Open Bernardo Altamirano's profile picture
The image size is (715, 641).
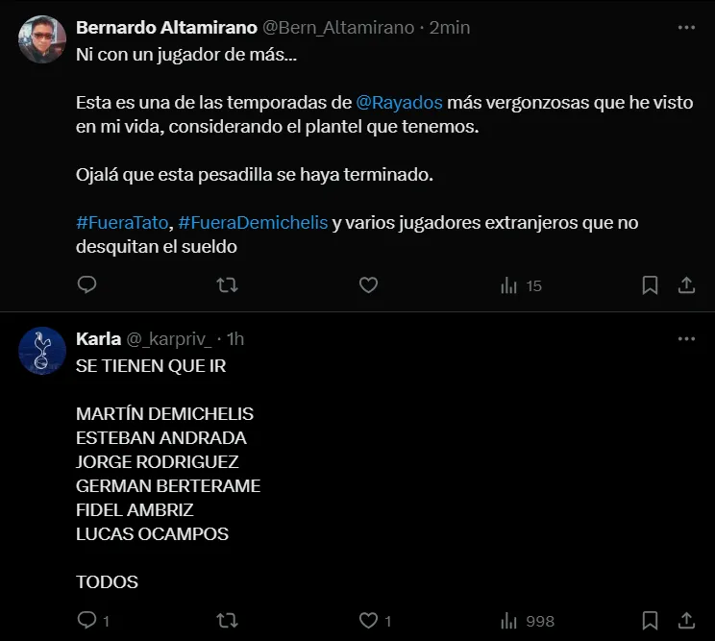(x=42, y=40)
